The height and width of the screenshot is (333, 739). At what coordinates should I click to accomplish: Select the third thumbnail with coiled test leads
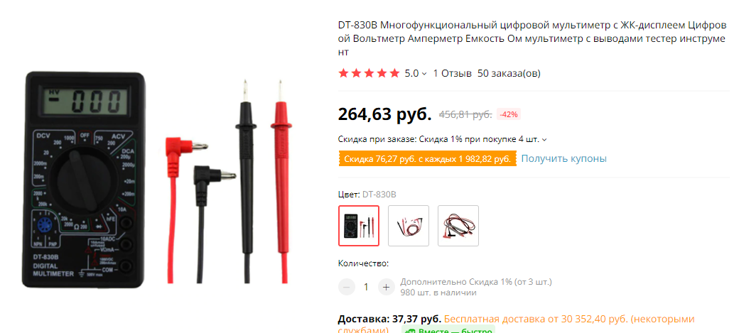(x=458, y=226)
